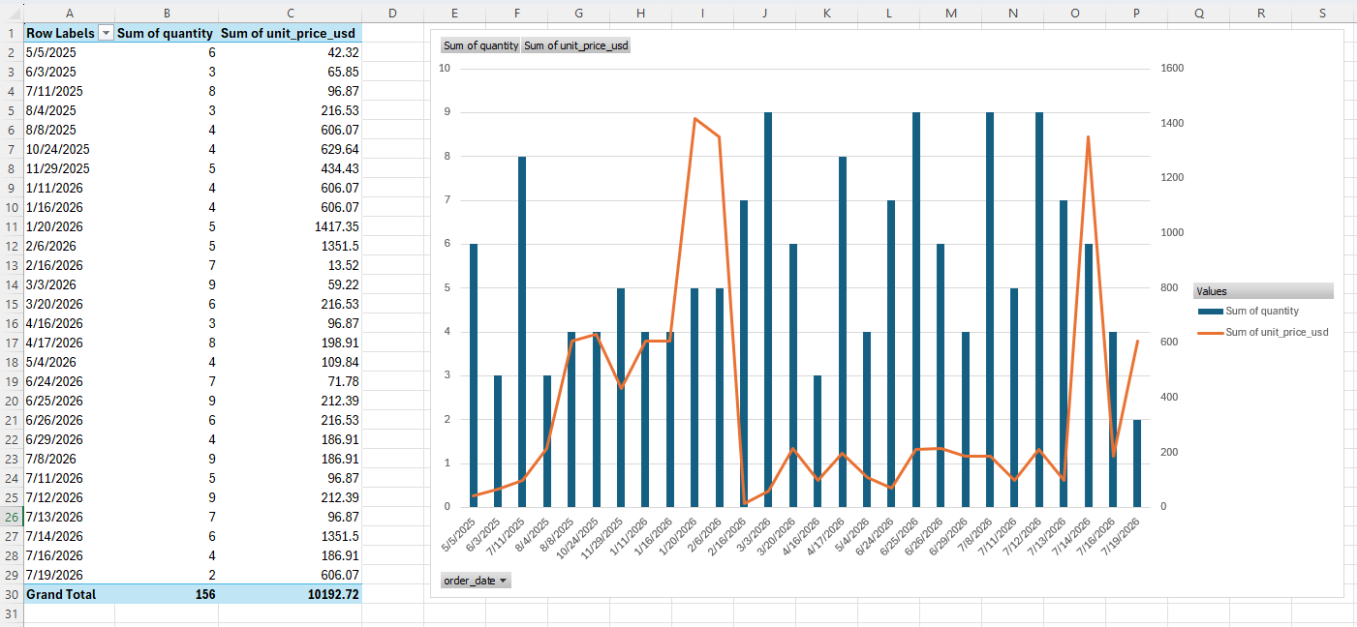Select the cell with date 6/3/2025

[69, 72]
